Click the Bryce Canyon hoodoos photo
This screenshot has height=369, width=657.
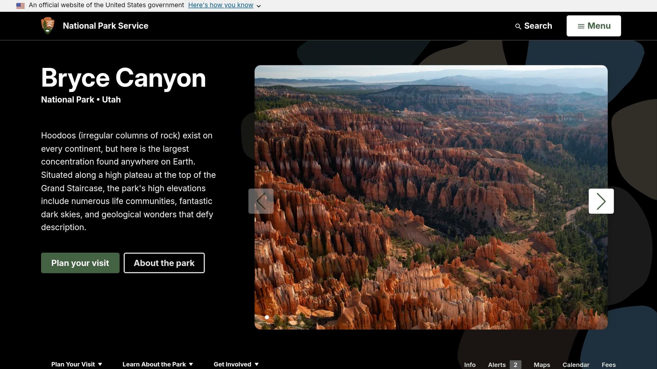pos(431,197)
